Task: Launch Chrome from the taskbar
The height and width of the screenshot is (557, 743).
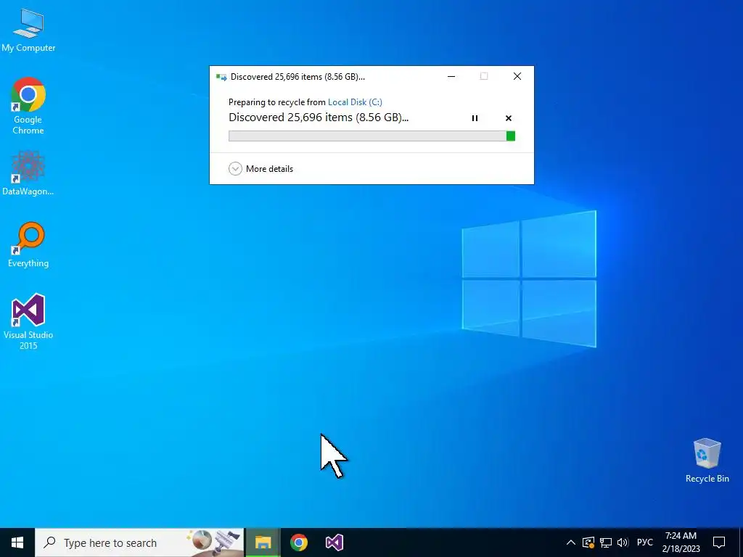Action: click(x=298, y=542)
